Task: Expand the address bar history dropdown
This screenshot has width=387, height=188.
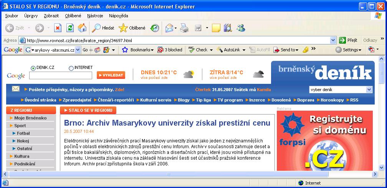Action: (333, 40)
